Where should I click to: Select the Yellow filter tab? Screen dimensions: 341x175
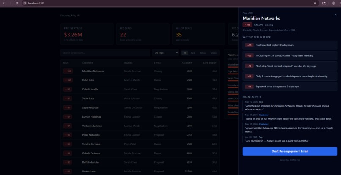click(x=203, y=53)
